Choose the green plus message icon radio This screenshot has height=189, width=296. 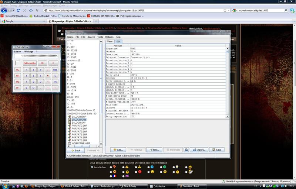161,167
